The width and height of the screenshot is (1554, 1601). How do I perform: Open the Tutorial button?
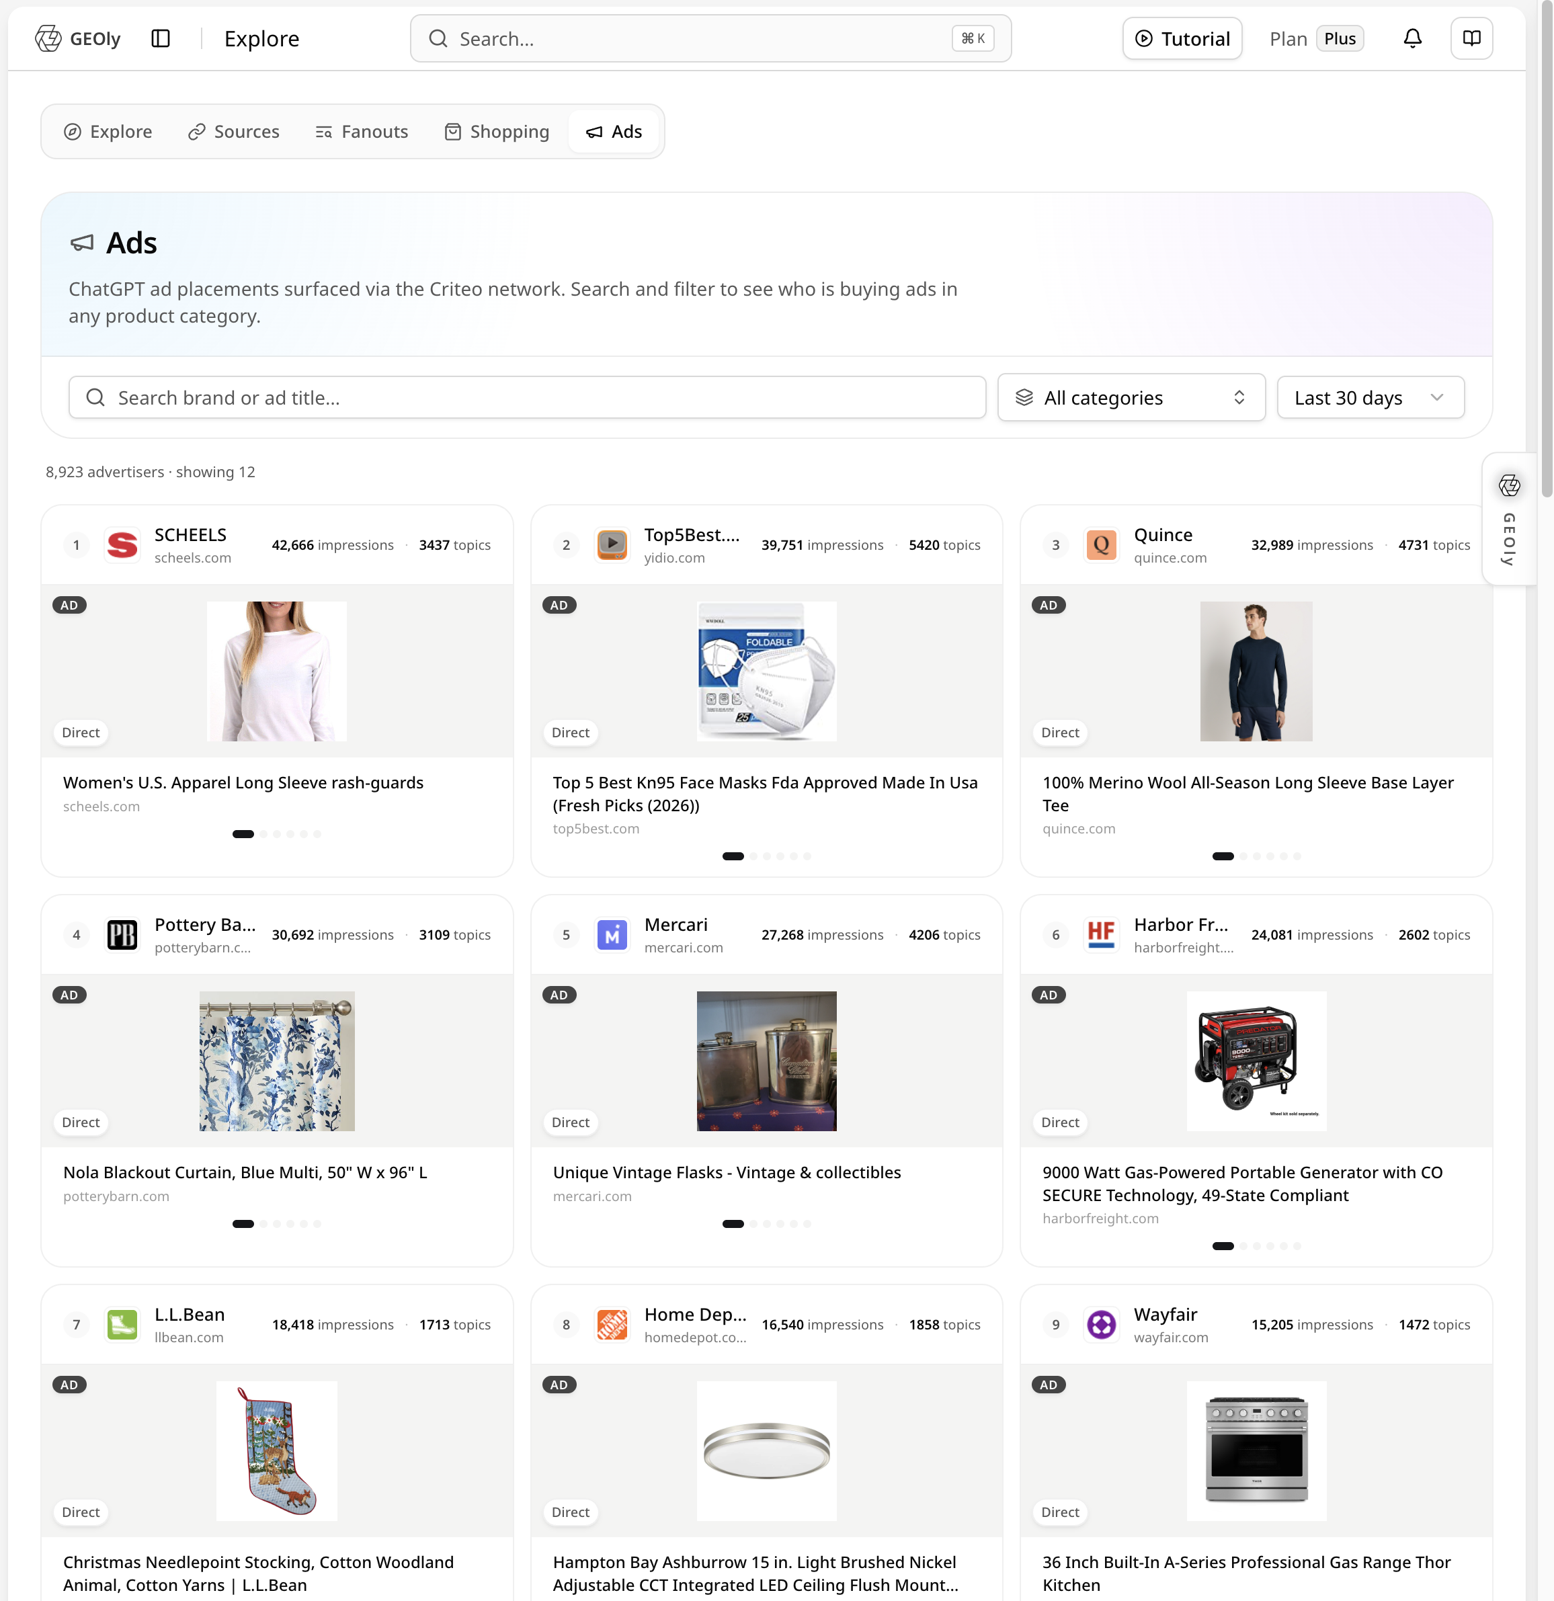tap(1182, 38)
